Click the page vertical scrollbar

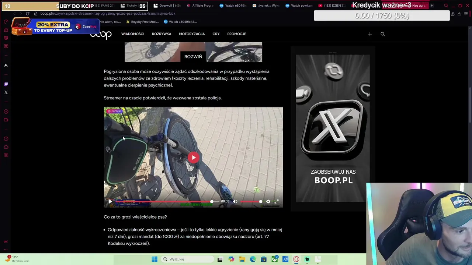(x=470, y=105)
